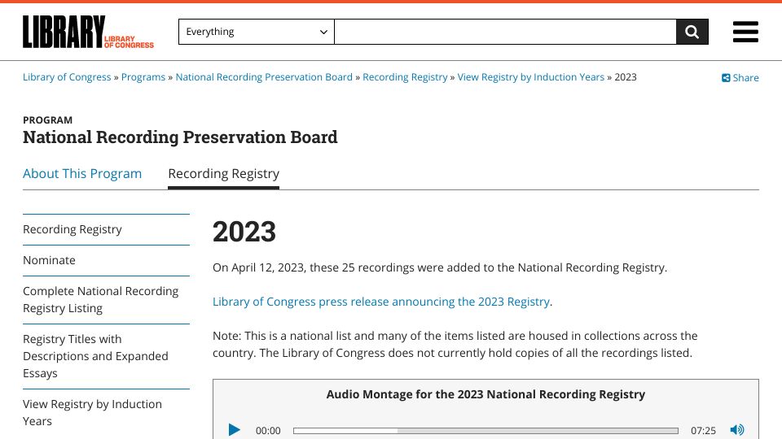Screen dimensions: 782x439
Task: Open Programs breadcrumb link
Action: point(143,77)
